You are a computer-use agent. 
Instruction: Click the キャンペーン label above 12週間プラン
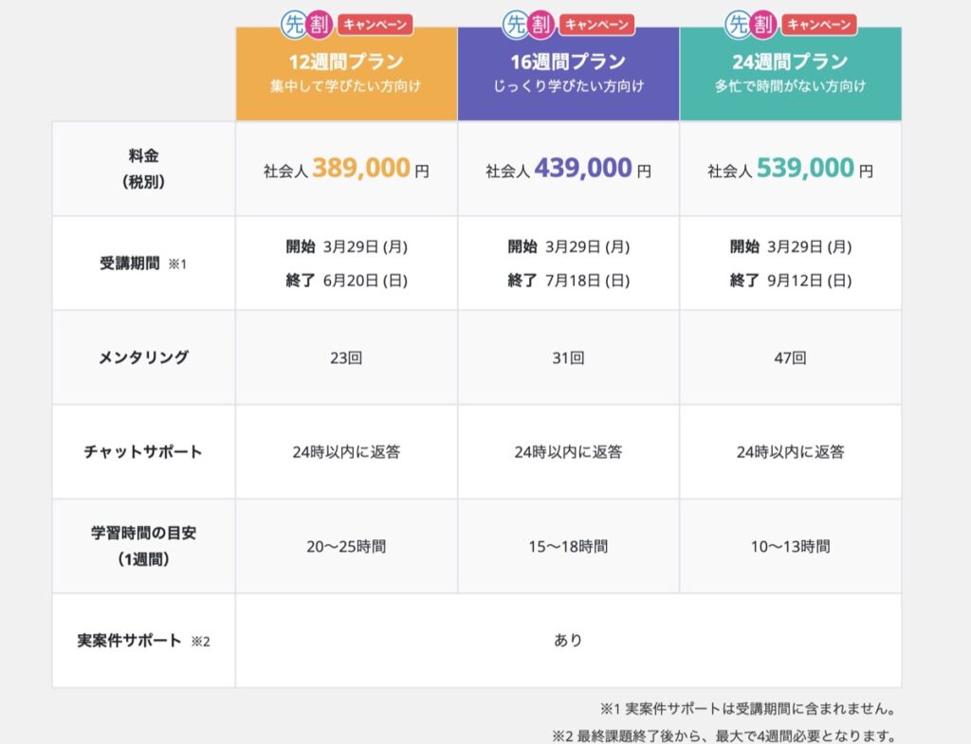[376, 25]
